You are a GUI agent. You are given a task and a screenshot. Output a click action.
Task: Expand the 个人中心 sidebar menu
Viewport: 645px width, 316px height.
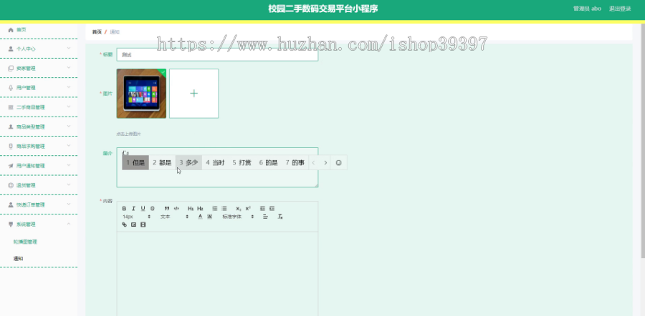tap(39, 49)
